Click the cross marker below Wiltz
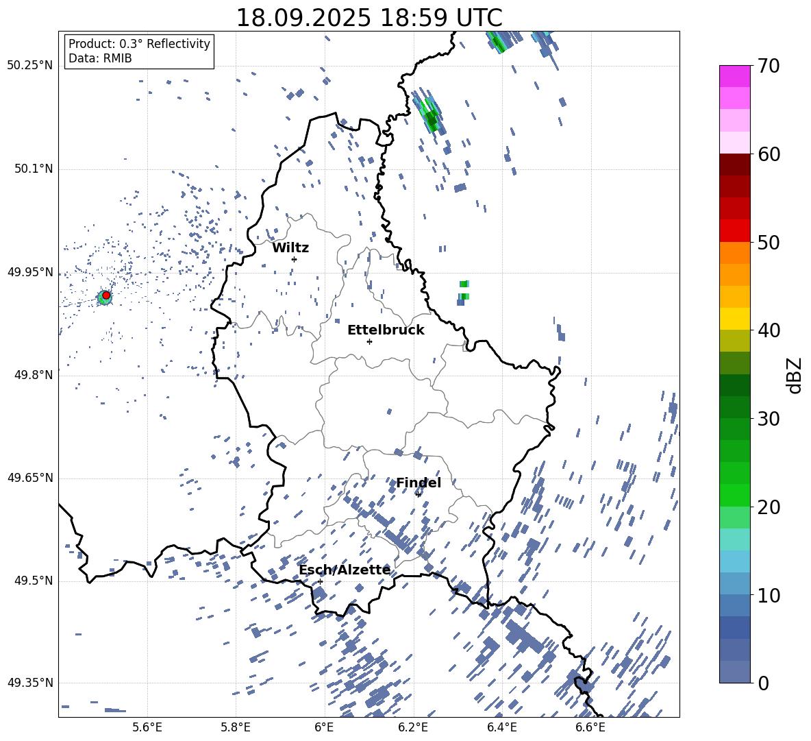 [x=294, y=259]
